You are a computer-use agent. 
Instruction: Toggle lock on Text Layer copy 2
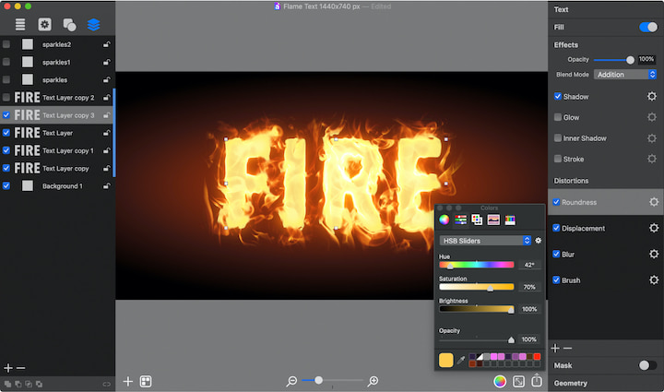tap(107, 98)
